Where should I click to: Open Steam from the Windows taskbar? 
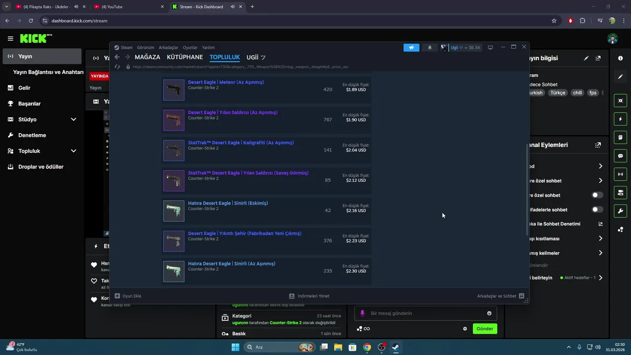[x=395, y=347]
